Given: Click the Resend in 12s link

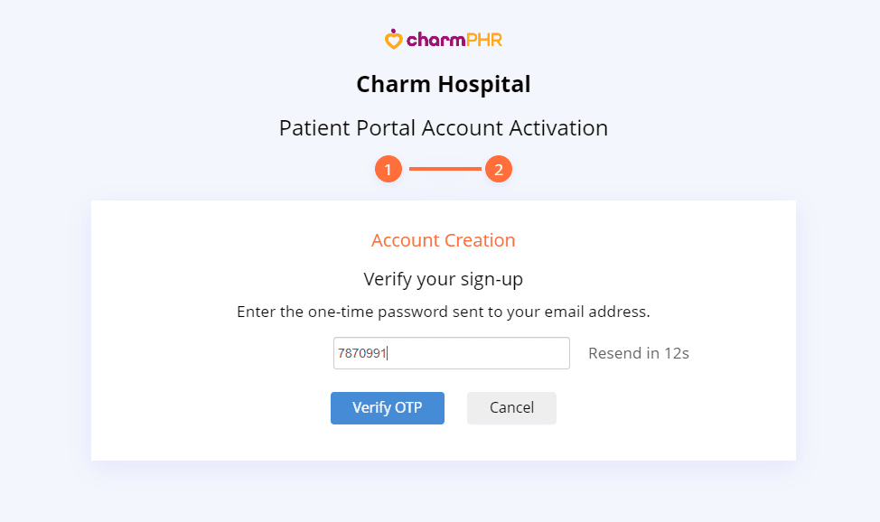Looking at the screenshot, I should 638,353.
